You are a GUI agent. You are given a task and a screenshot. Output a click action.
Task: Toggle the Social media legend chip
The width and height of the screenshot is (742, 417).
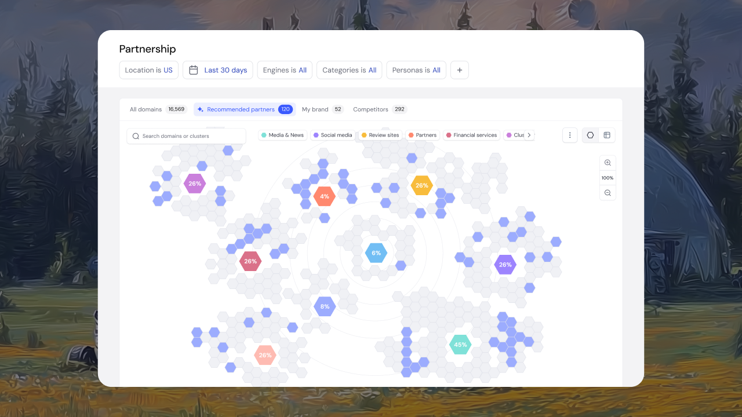pos(333,135)
